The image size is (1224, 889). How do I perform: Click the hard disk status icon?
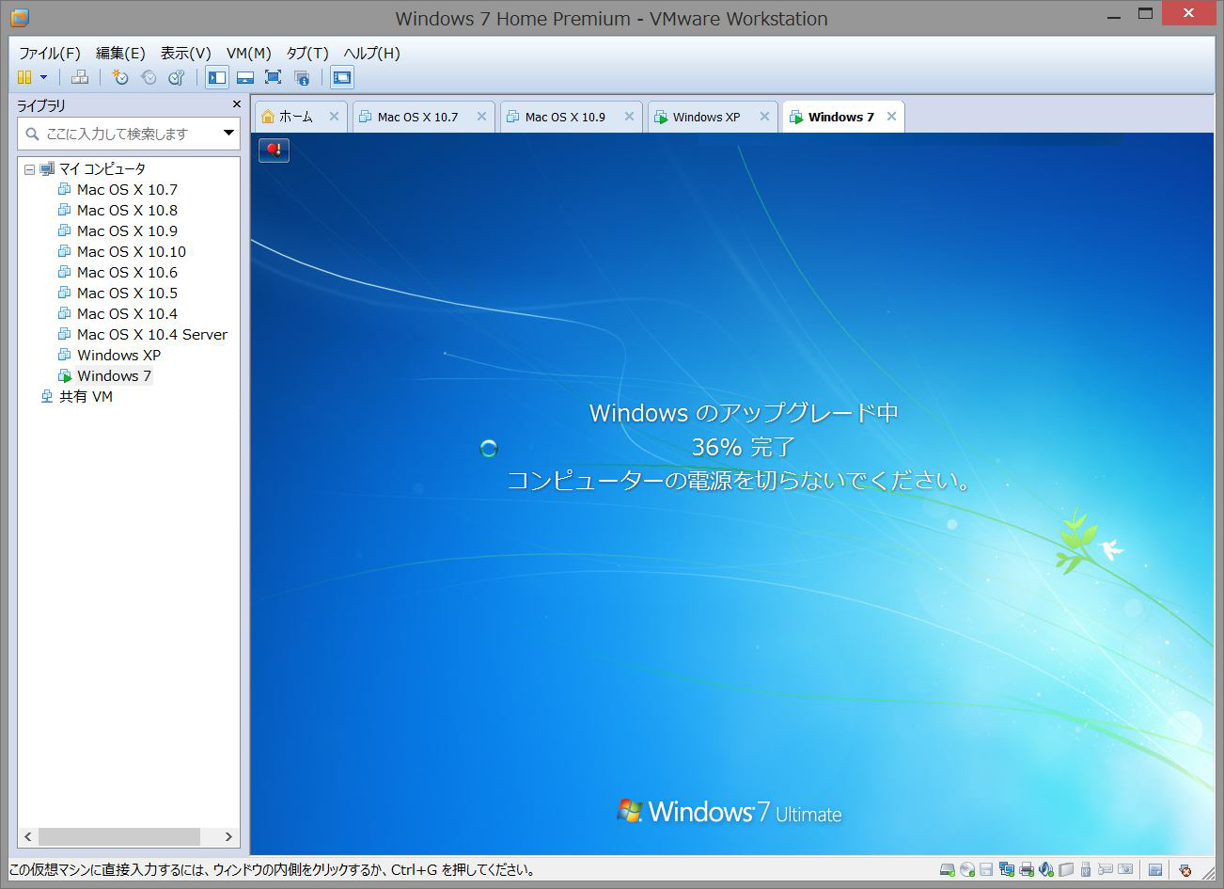[948, 870]
